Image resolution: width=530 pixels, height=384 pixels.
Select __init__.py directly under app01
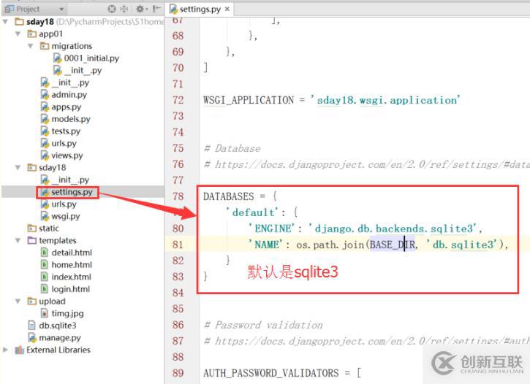pyautogui.click(x=65, y=82)
